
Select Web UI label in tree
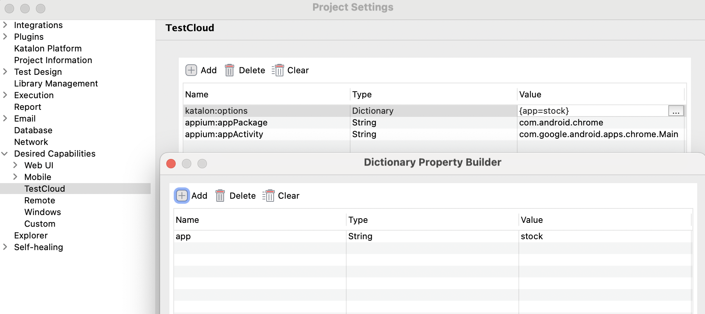pos(39,165)
